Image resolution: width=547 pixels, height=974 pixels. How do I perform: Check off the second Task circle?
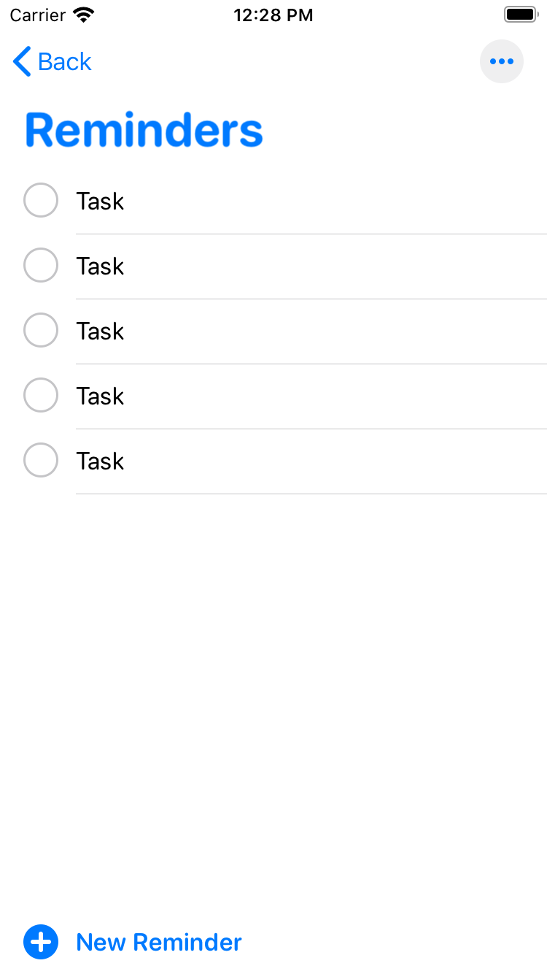click(x=41, y=265)
